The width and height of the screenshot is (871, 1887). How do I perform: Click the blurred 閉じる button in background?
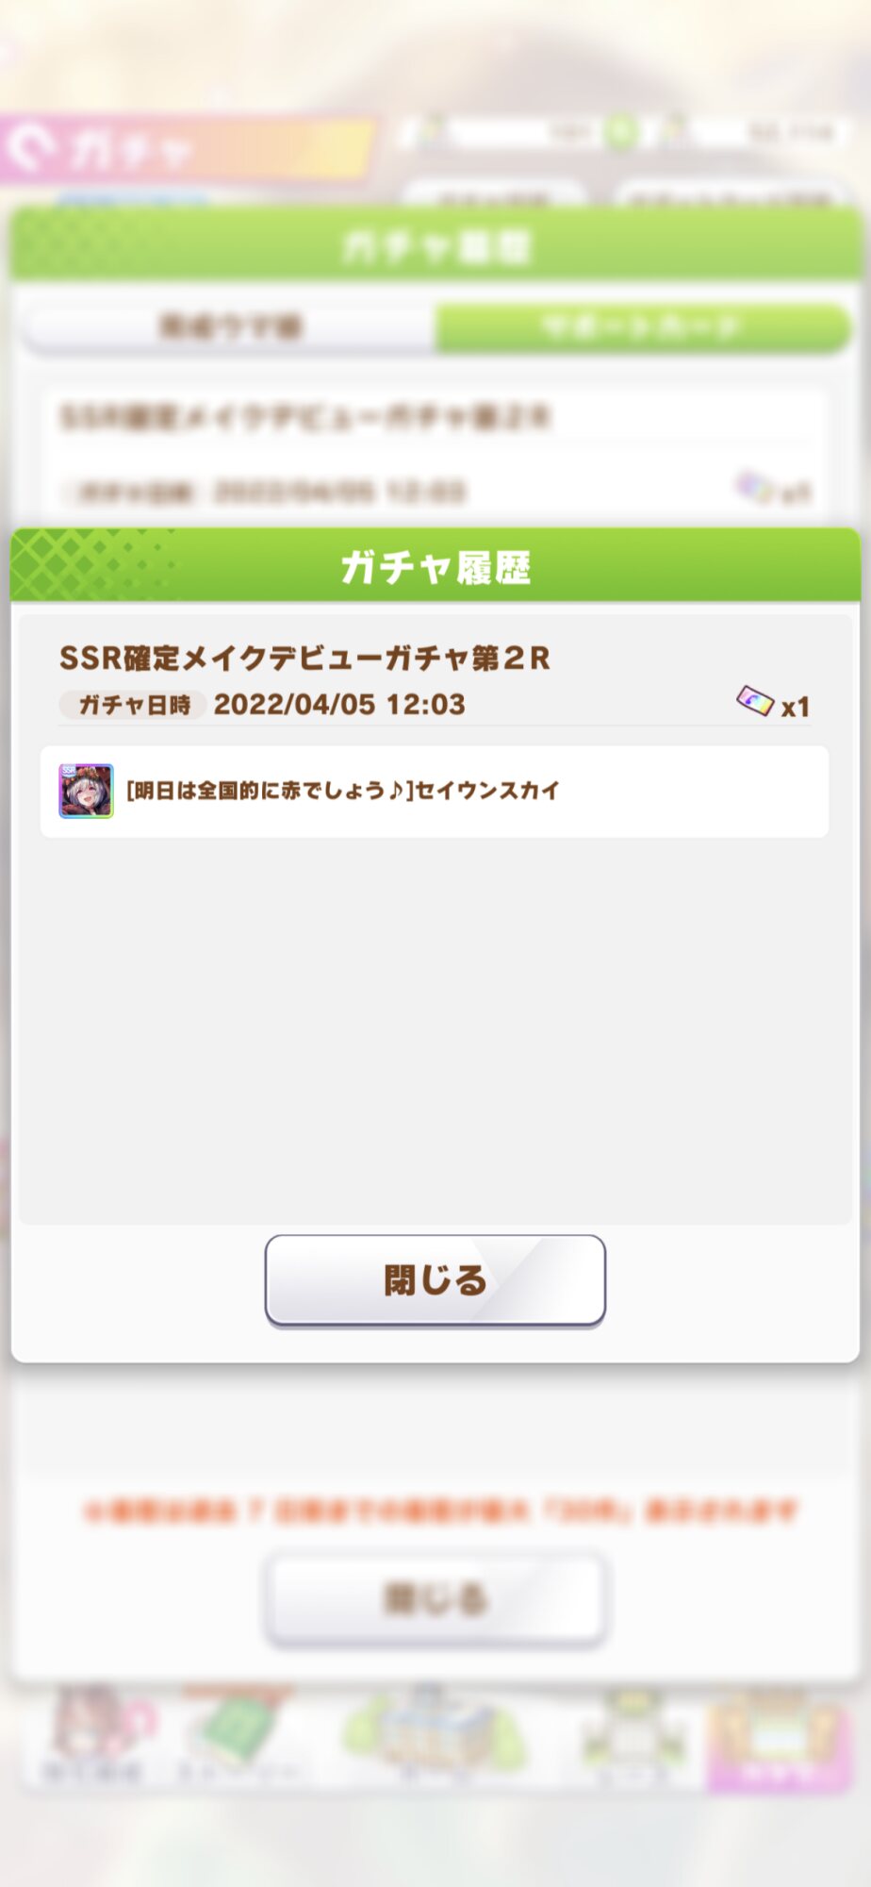435,1599
